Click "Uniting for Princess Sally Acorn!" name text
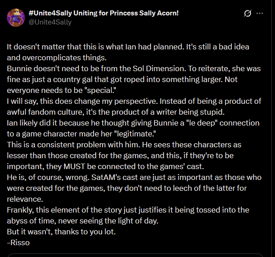 [x=126, y=13]
